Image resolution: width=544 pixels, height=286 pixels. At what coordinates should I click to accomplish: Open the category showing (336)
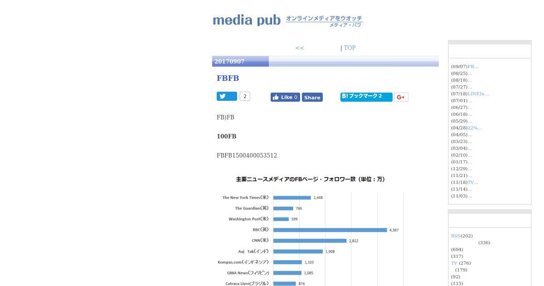484,242
